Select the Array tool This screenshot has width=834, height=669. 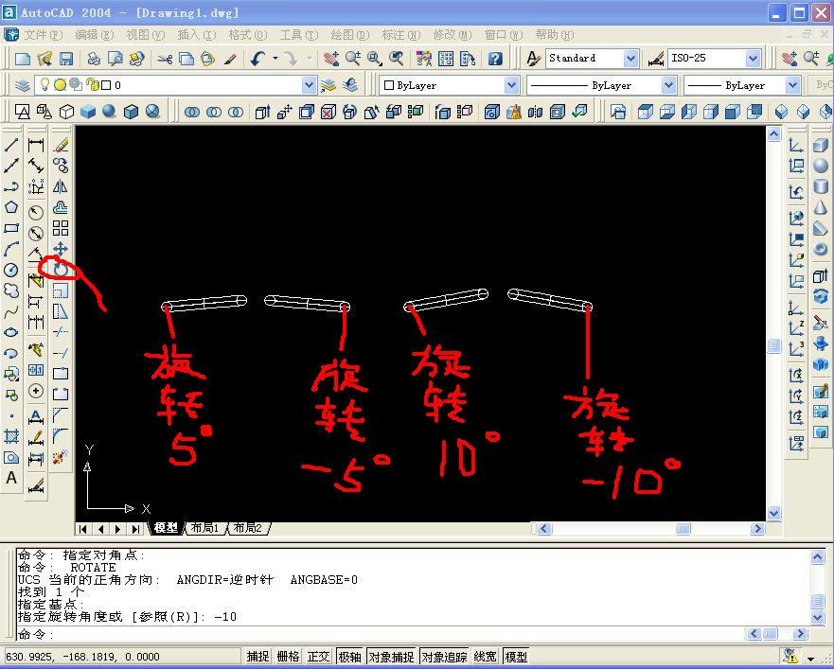pos(61,228)
